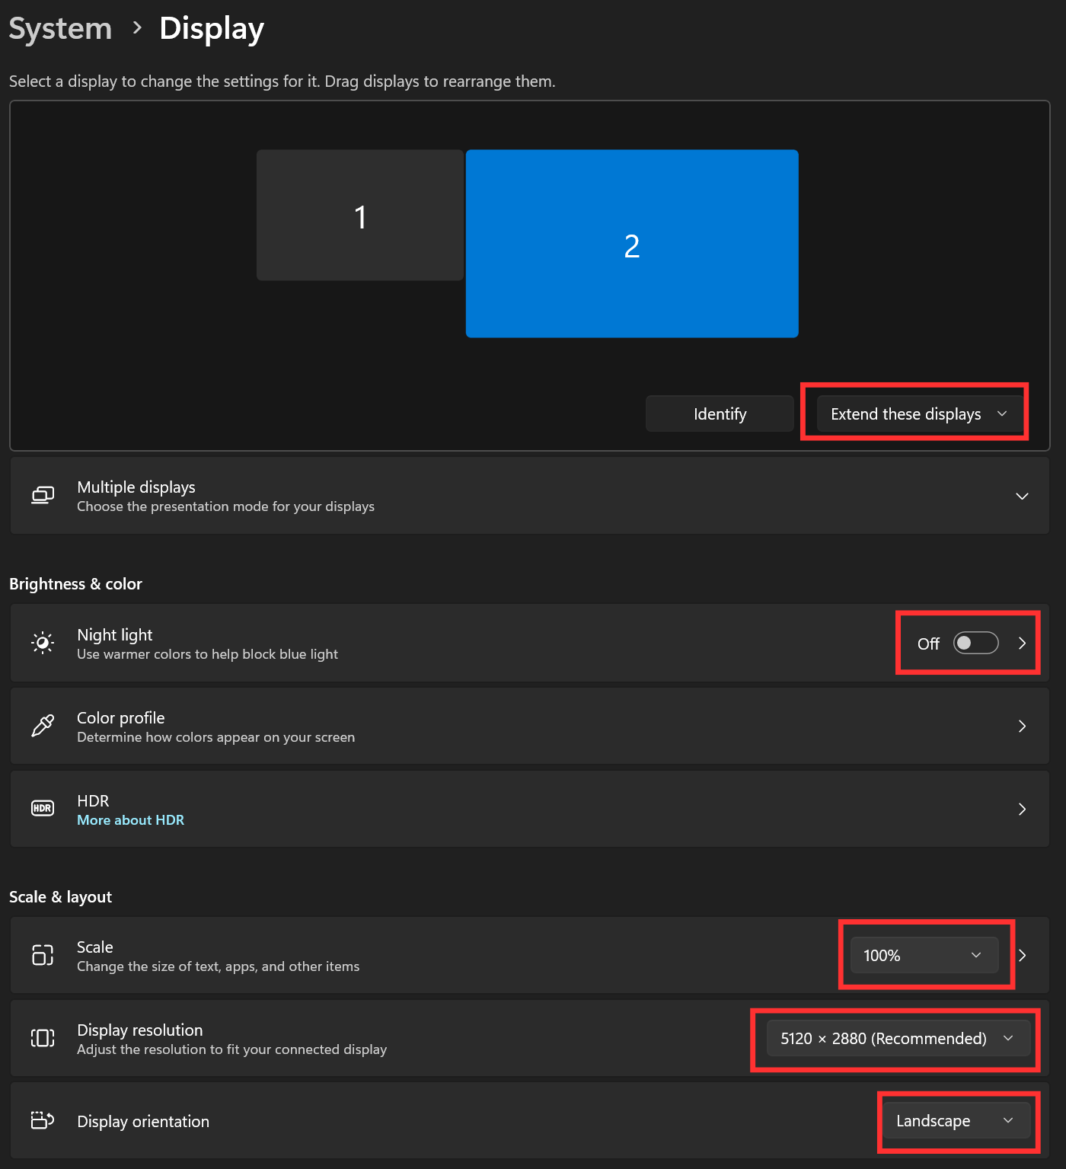Click the Multiple displays monitor icon
The width and height of the screenshot is (1066, 1169).
point(43,496)
